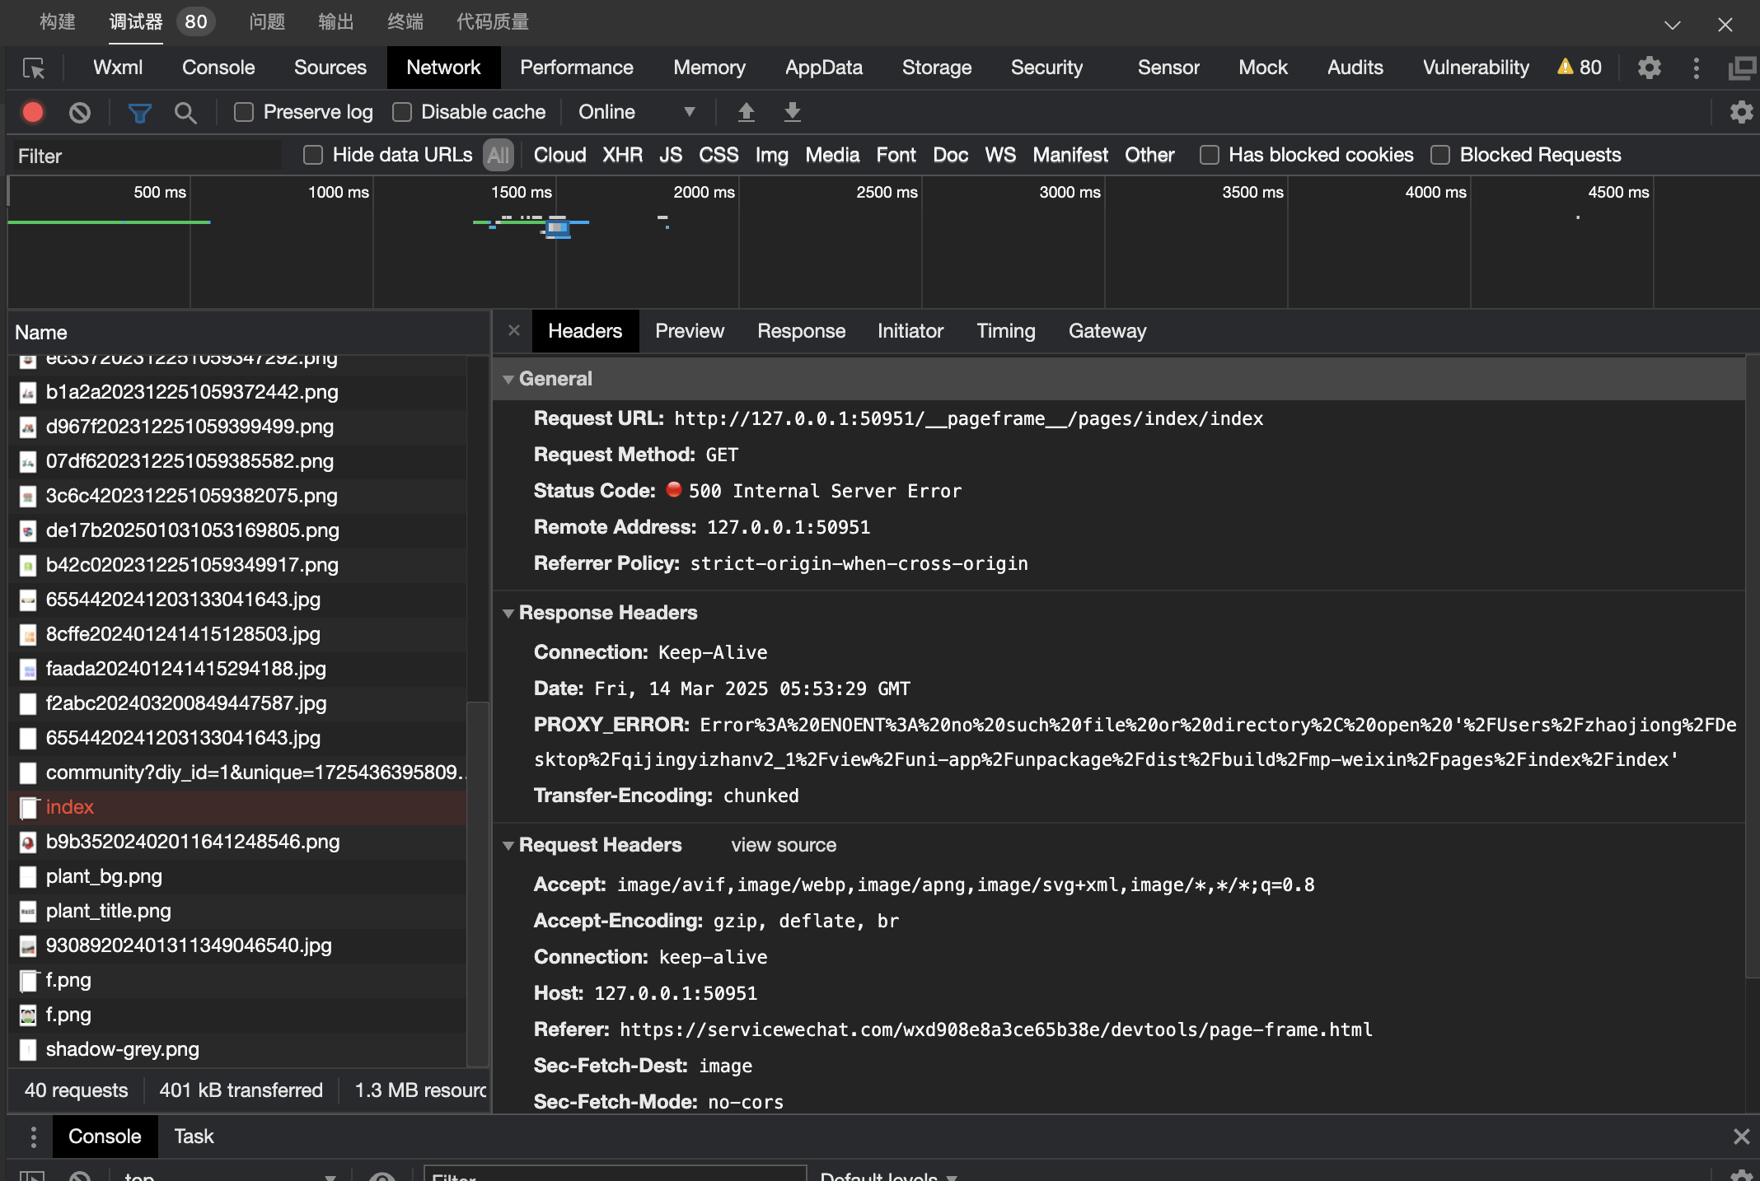Filter requests by XHR
The image size is (1760, 1181).
point(622,155)
